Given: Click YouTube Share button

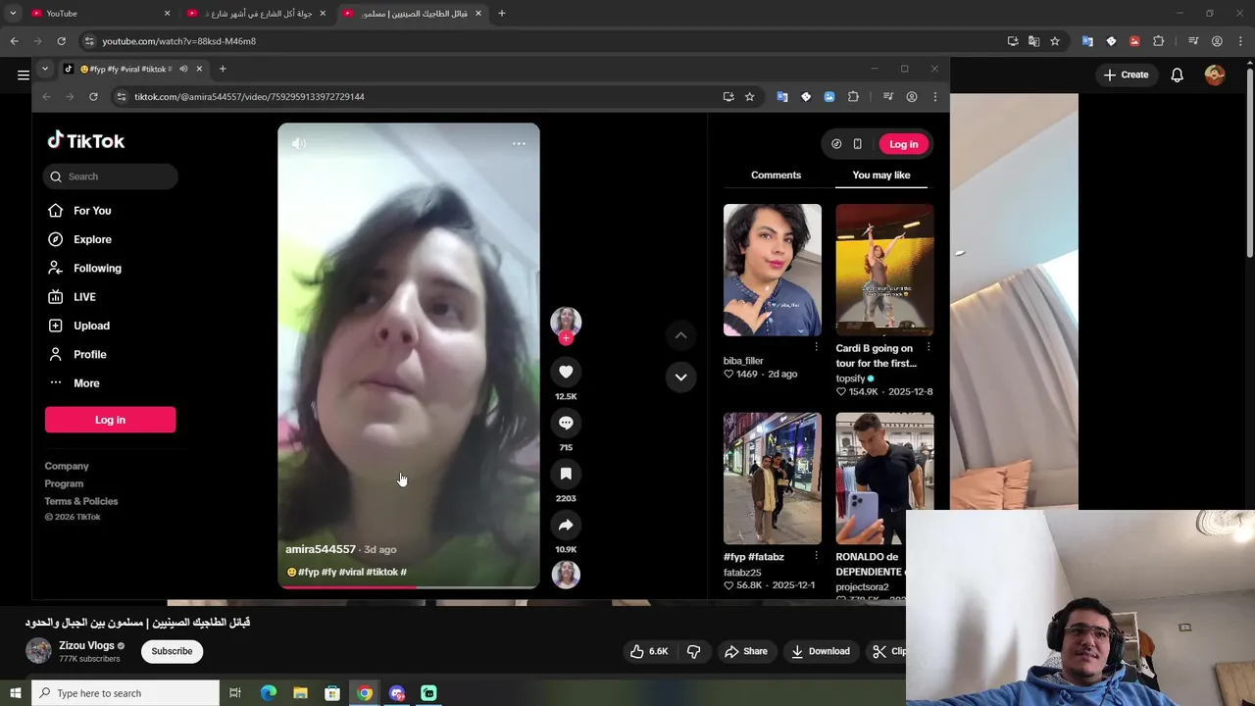Looking at the screenshot, I should [x=746, y=651].
